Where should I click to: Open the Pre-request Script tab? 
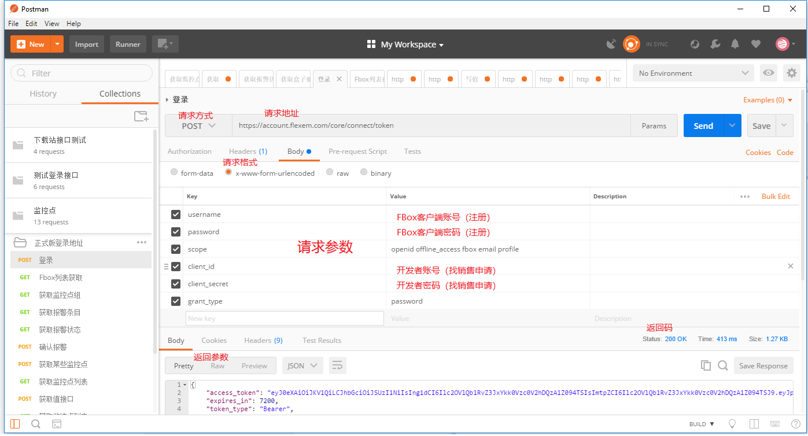[x=357, y=152]
